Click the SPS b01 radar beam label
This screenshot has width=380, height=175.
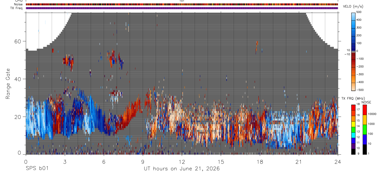click(x=37, y=169)
